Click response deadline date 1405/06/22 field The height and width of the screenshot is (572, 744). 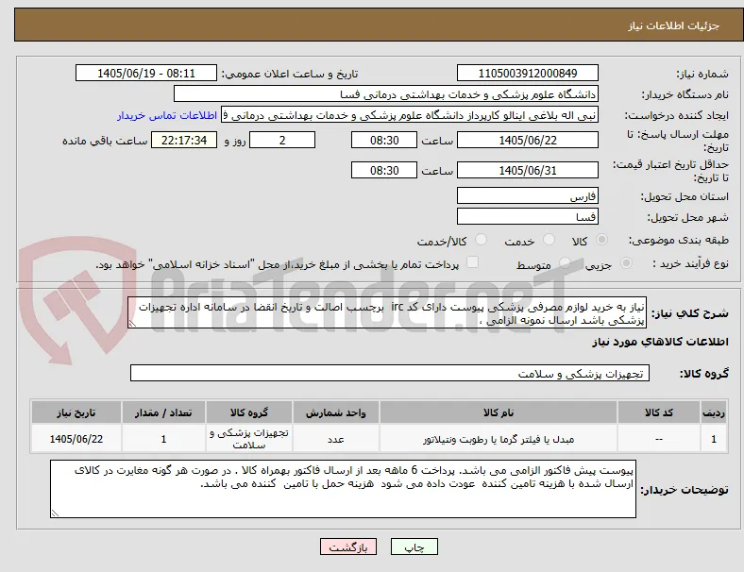pyautogui.click(x=527, y=141)
